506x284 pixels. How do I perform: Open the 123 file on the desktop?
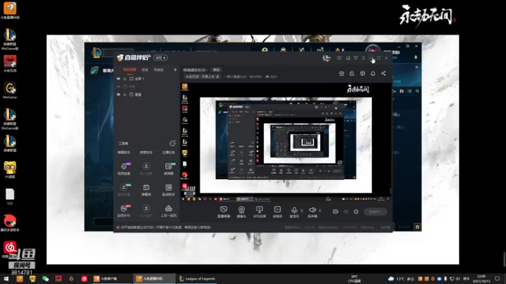pyautogui.click(x=9, y=196)
